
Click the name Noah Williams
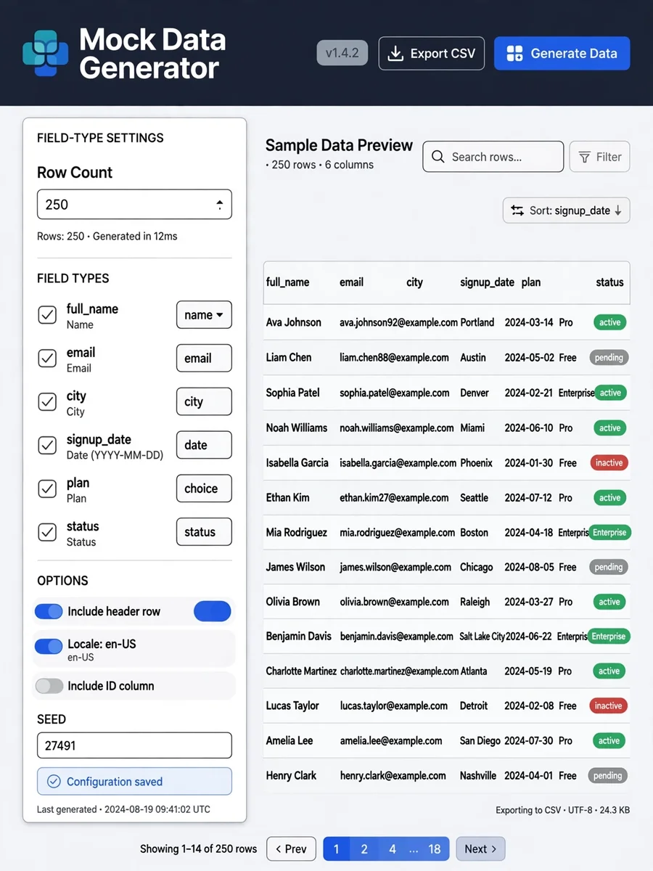[x=296, y=428]
